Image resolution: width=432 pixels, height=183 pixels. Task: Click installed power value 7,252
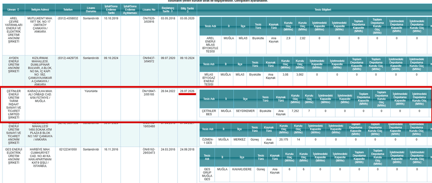tap(295, 111)
